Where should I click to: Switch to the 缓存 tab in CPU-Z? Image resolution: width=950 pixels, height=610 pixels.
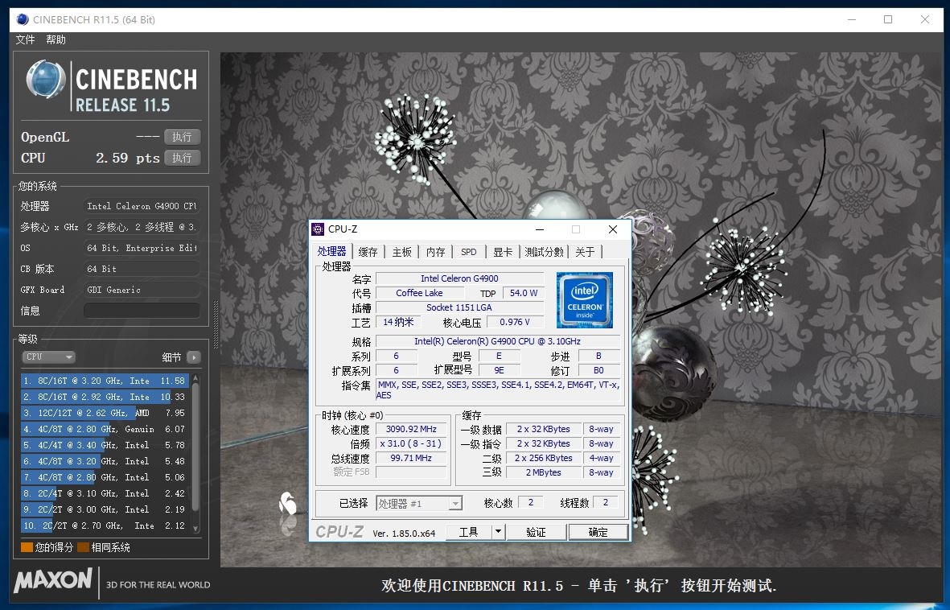367,251
